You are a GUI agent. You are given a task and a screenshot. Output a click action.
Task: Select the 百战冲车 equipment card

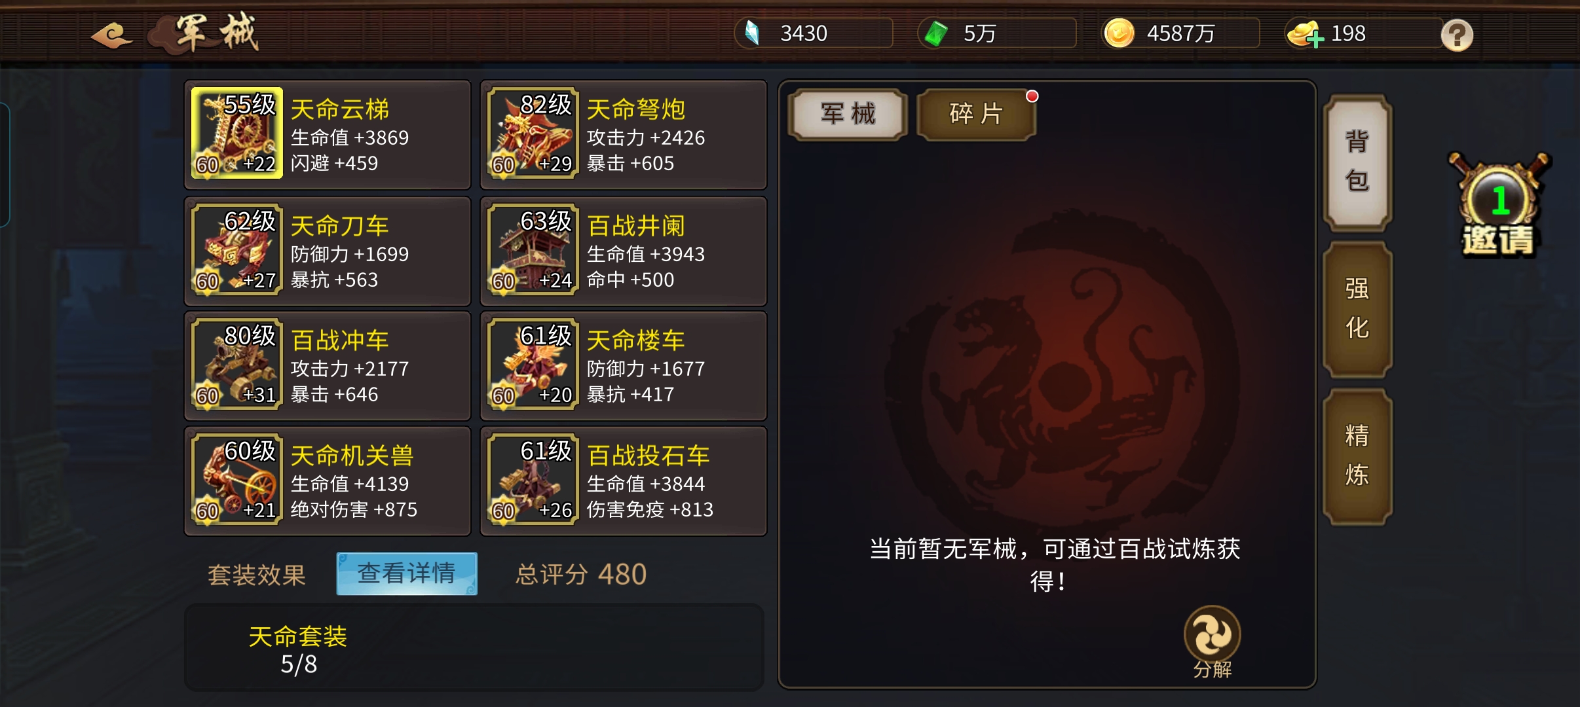pyautogui.click(x=328, y=366)
